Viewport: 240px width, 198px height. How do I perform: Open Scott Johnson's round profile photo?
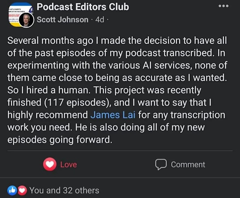point(26,20)
